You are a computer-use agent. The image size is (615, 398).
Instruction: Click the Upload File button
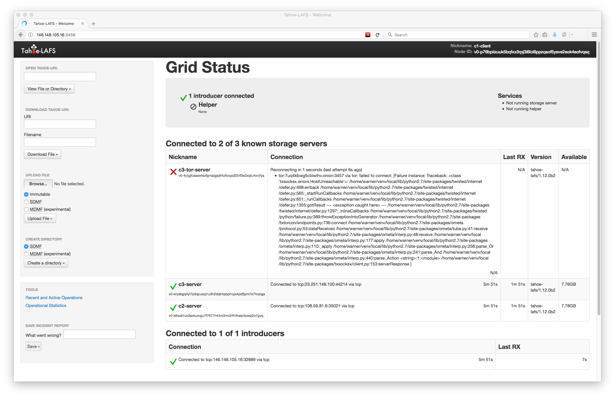pyautogui.click(x=40, y=218)
